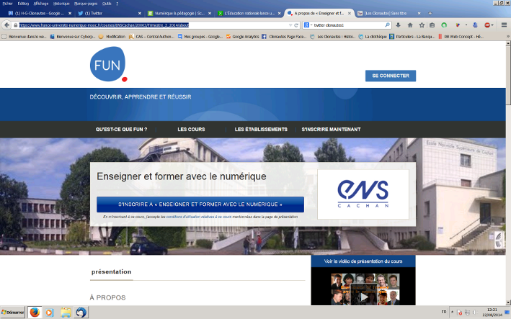The height and width of the screenshot is (319, 511).
Task: Open the 'La cliothèque' bookmark
Action: 373,37
